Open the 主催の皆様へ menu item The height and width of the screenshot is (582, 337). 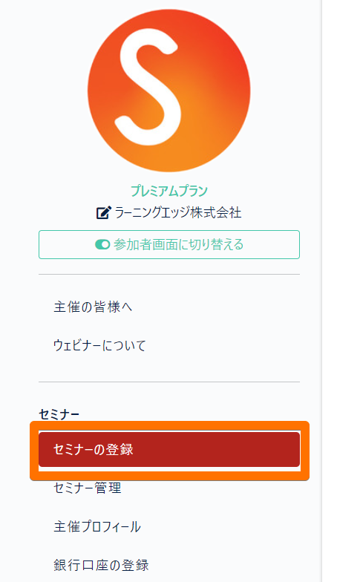(93, 307)
